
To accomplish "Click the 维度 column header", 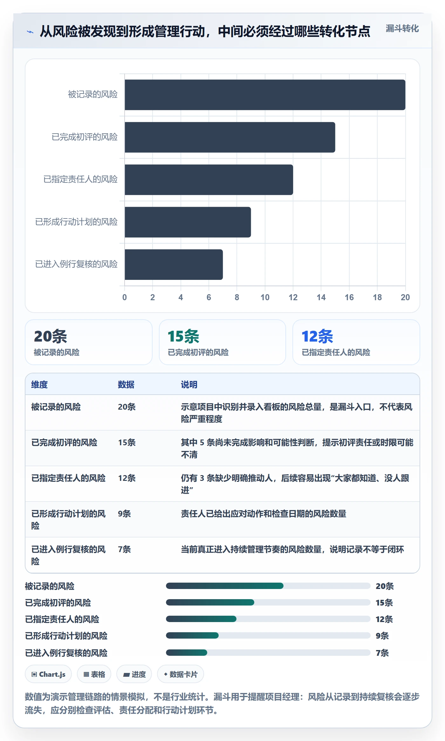I will click(x=39, y=384).
